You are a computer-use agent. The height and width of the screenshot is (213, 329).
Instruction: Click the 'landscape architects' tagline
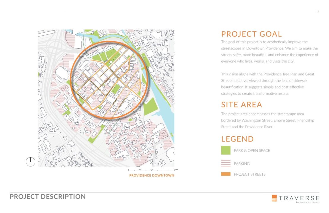[x=308, y=203]
